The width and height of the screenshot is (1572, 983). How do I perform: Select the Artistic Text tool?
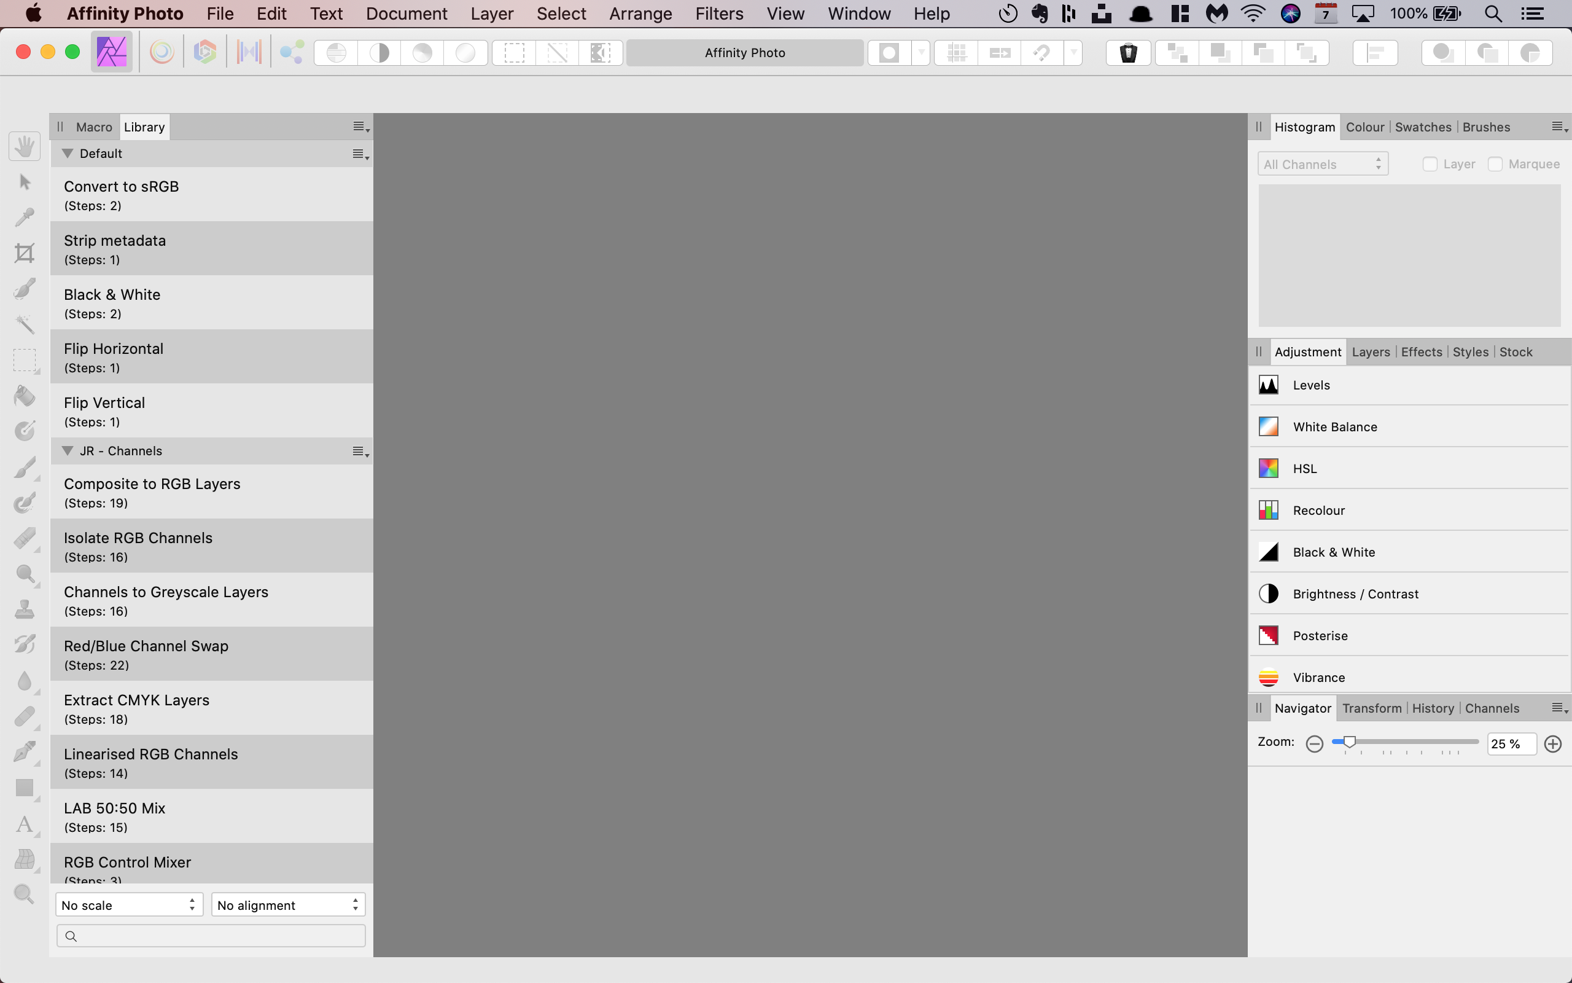(x=25, y=824)
